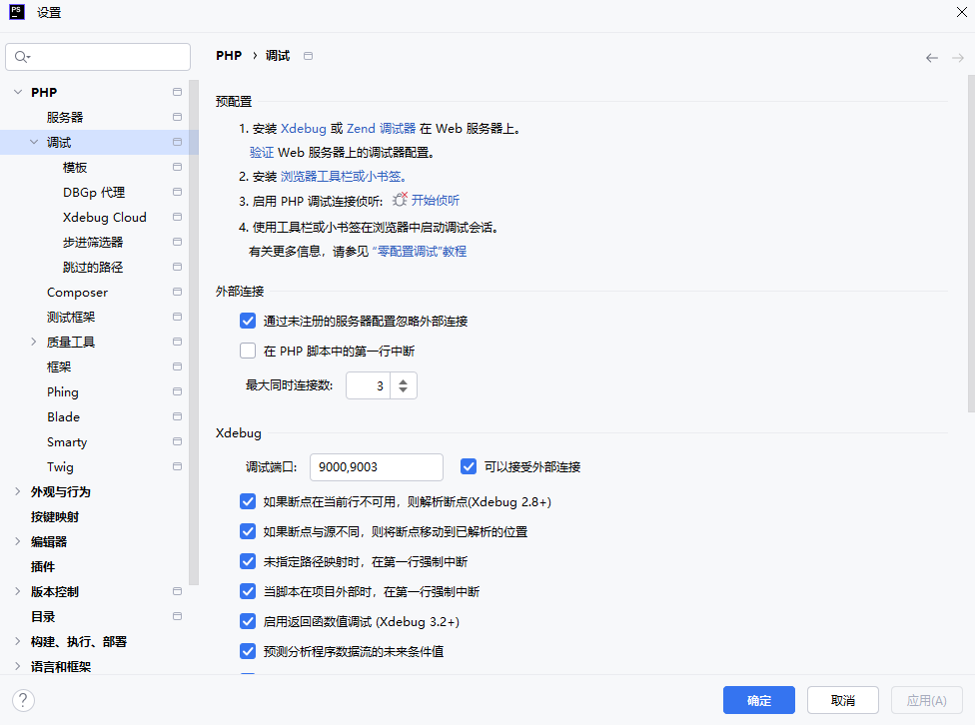Viewport: 975px width, 725px height.
Task: Enable 在 PHP 脚本中的第一行中断
Action: (248, 351)
